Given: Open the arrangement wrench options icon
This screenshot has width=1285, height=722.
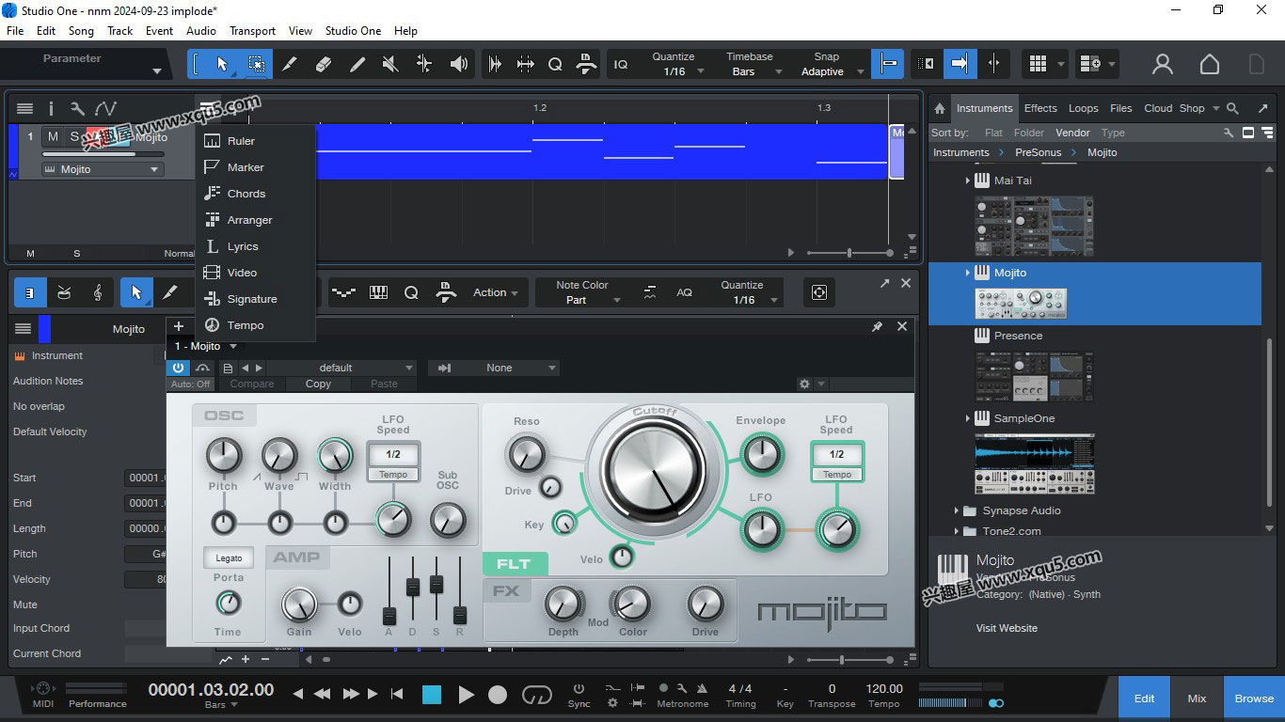Looking at the screenshot, I should pos(77,109).
